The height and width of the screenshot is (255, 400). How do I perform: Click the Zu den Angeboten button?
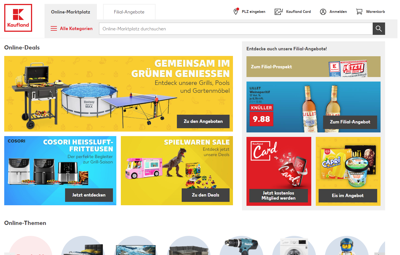[203, 121]
